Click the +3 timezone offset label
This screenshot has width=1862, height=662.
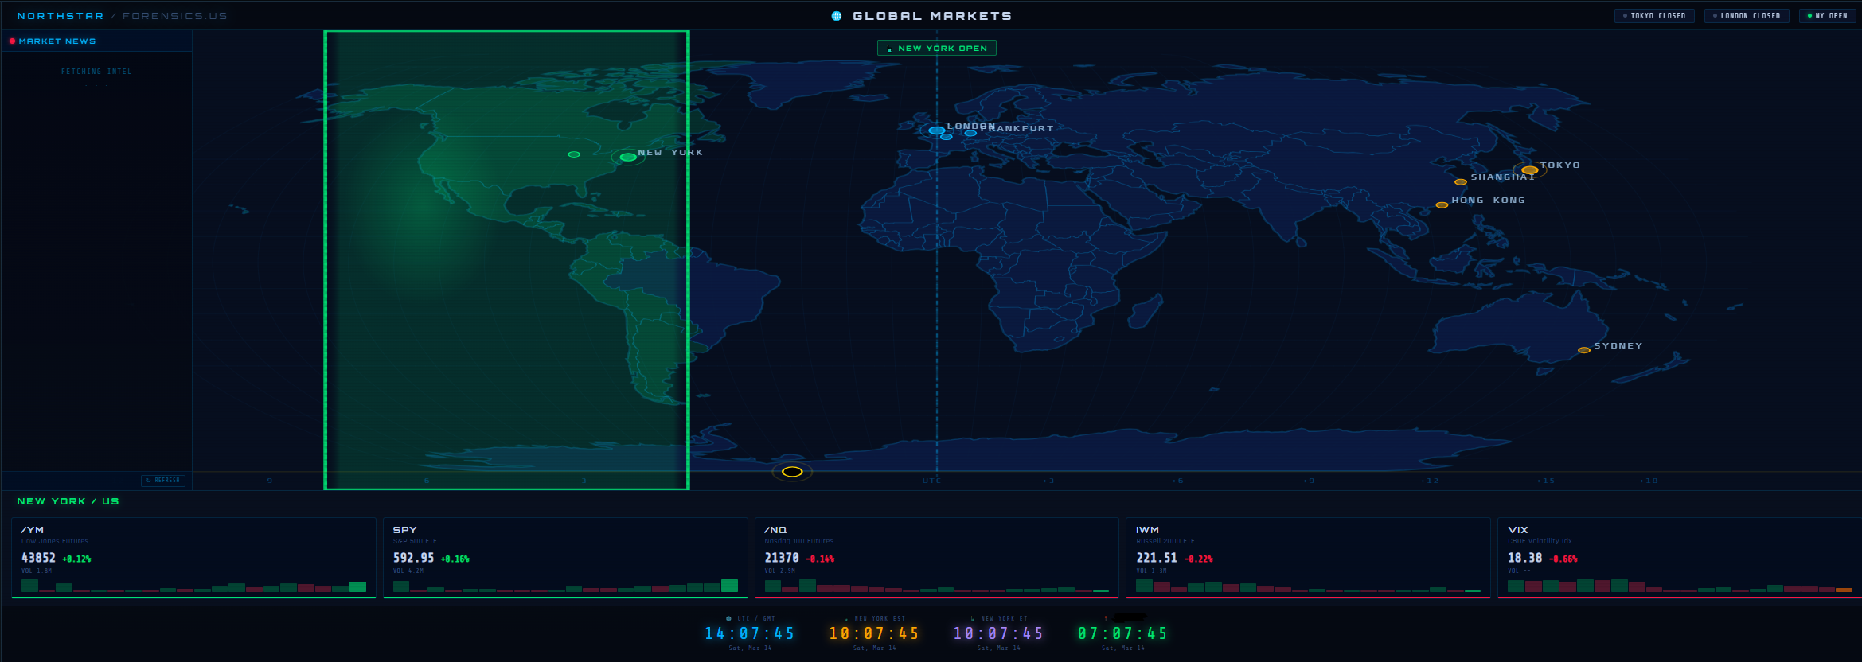[1048, 481]
